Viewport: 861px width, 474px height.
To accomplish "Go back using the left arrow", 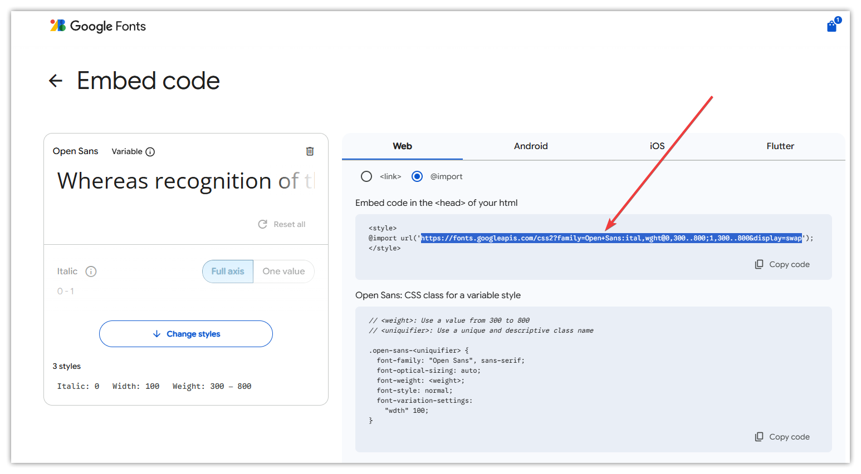I will 56,81.
